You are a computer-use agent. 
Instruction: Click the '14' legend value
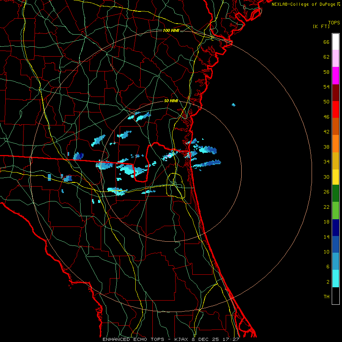326,237
